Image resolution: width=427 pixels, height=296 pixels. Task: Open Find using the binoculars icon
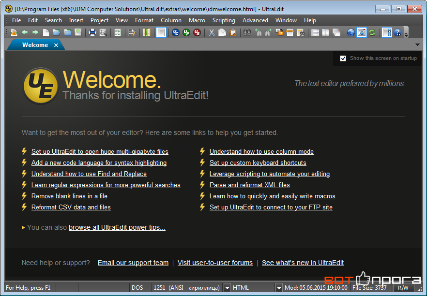point(247,33)
